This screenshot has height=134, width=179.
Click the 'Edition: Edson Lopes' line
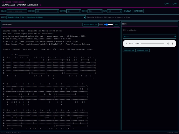coord(28,33)
